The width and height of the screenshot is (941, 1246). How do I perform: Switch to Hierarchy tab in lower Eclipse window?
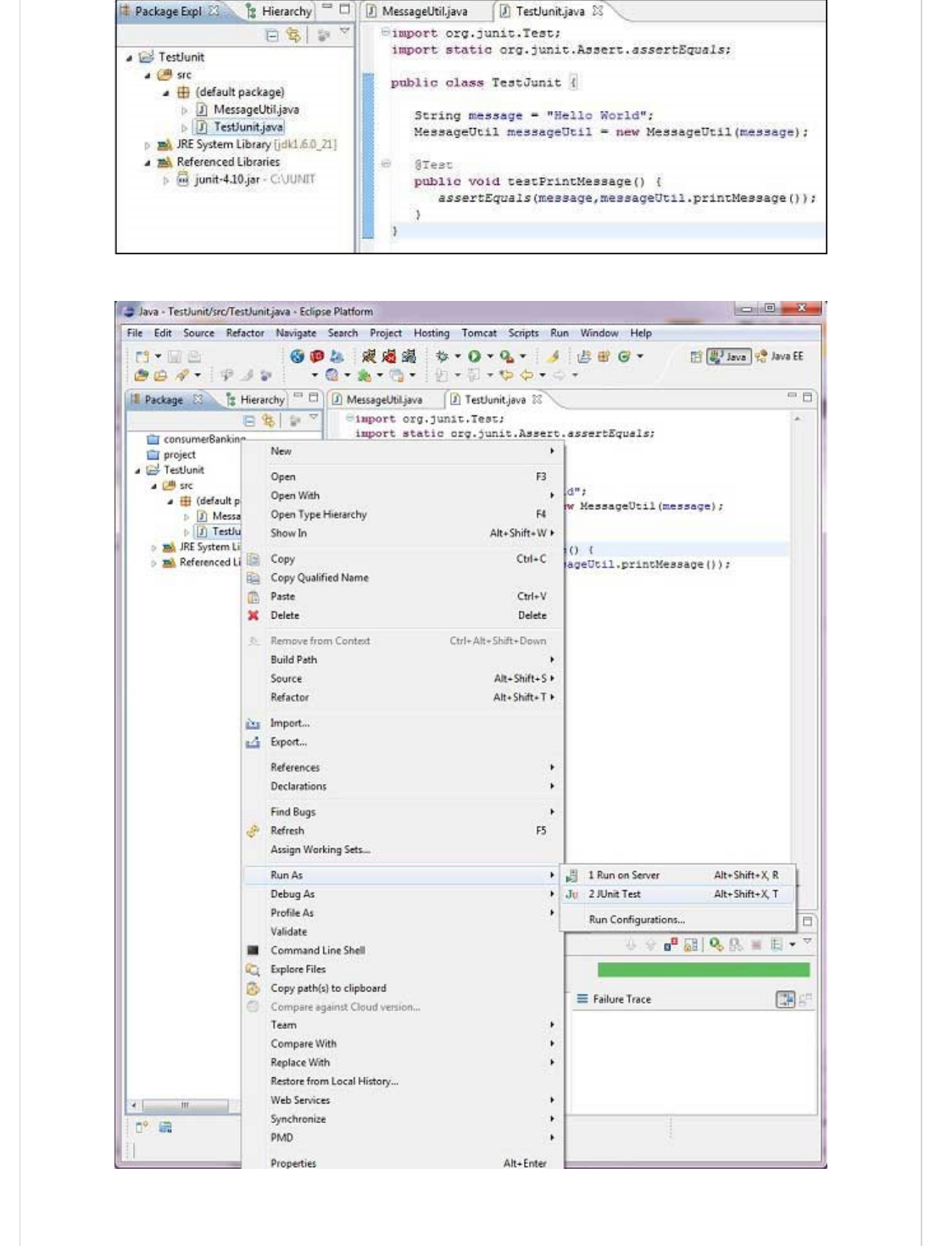[255, 400]
